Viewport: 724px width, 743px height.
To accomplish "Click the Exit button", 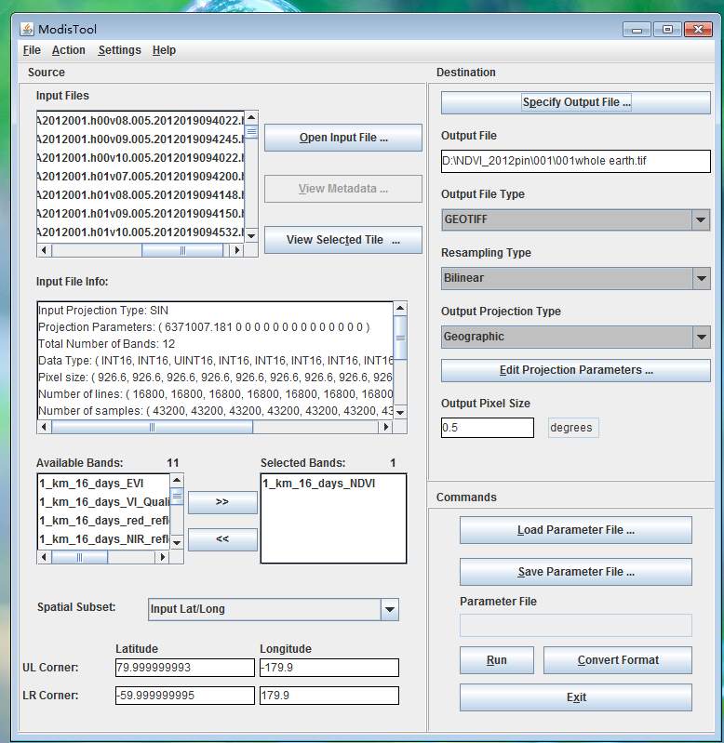I will pos(576,697).
